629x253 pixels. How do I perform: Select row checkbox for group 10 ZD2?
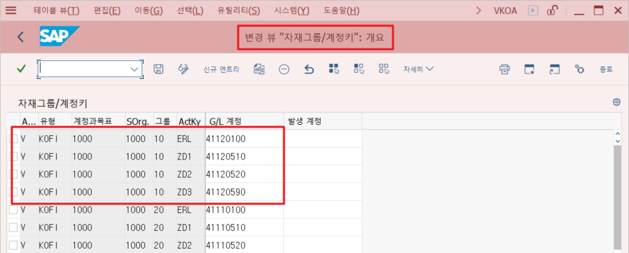coord(14,174)
